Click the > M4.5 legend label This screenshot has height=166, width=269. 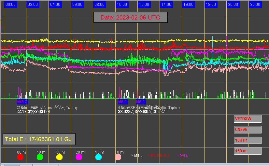[136, 156]
